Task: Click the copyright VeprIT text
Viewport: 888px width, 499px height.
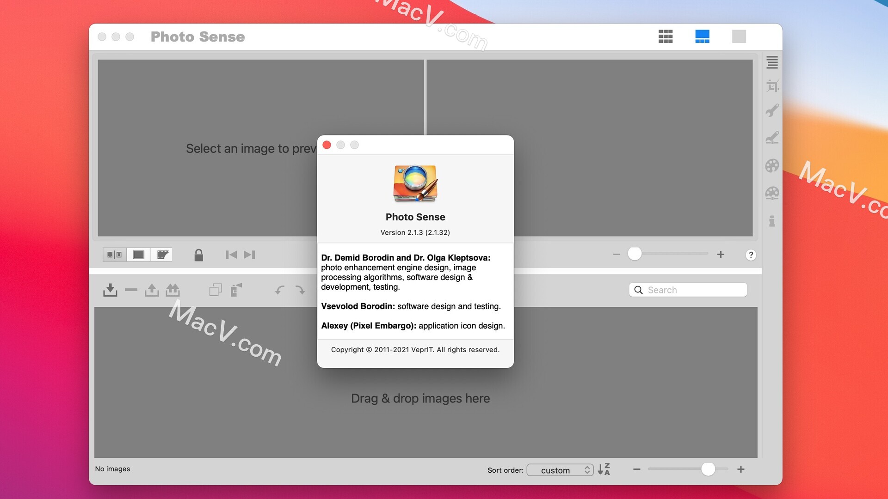Action: (x=415, y=350)
